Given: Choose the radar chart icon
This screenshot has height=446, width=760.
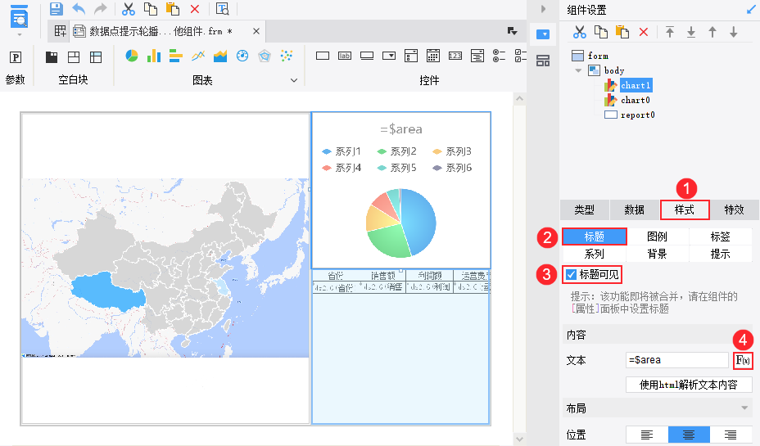Looking at the screenshot, I should pyautogui.click(x=264, y=56).
